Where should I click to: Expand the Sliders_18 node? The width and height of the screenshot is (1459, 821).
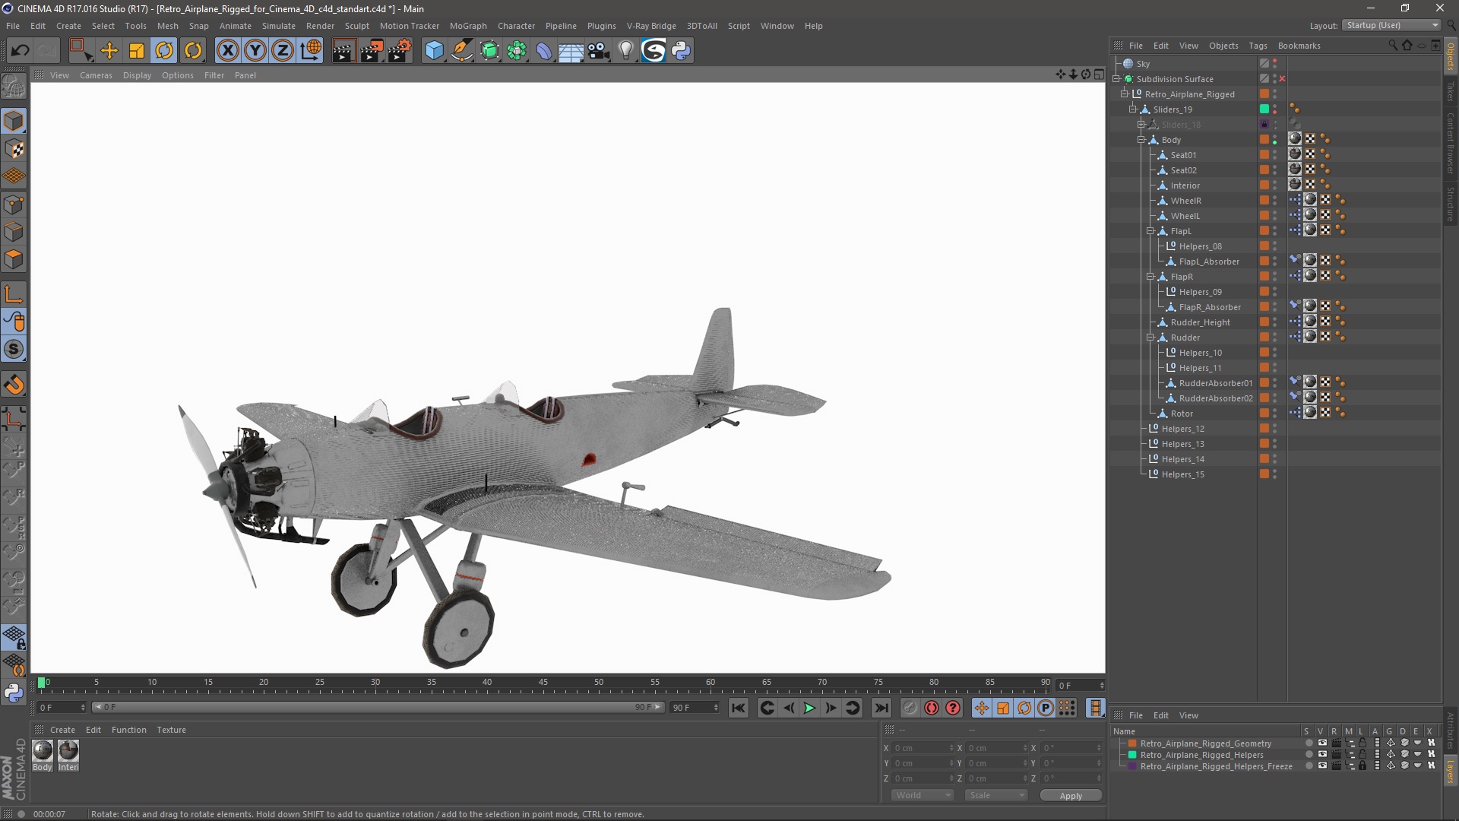click(1141, 125)
